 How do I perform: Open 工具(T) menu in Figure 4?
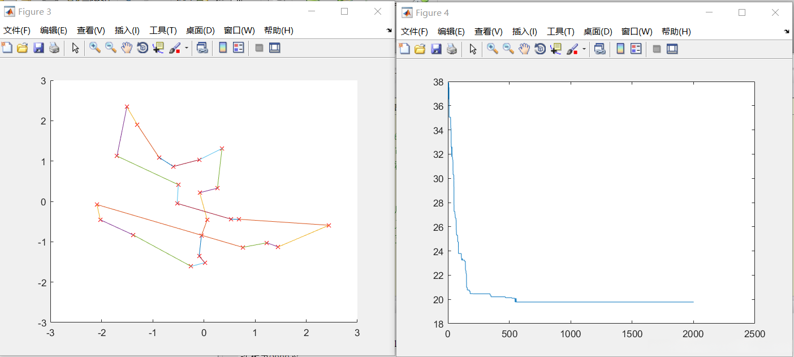(560, 32)
